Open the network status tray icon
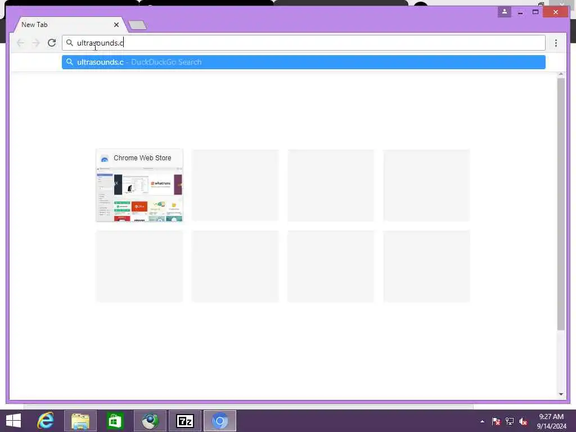Image resolution: width=576 pixels, height=432 pixels. click(x=510, y=421)
